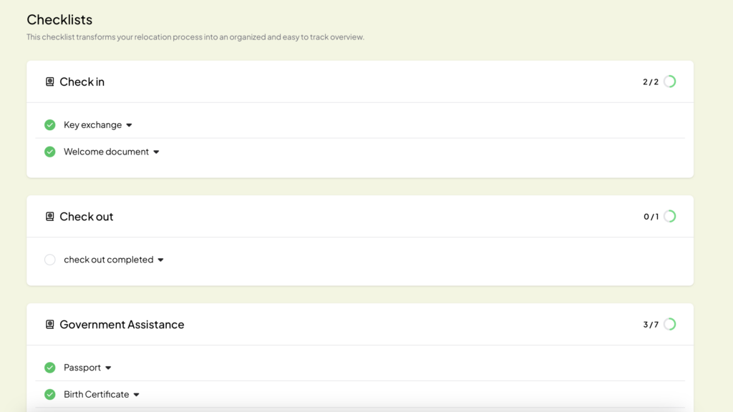Image resolution: width=733 pixels, height=412 pixels.
Task: Click the Check out section icon
Action: click(x=49, y=216)
